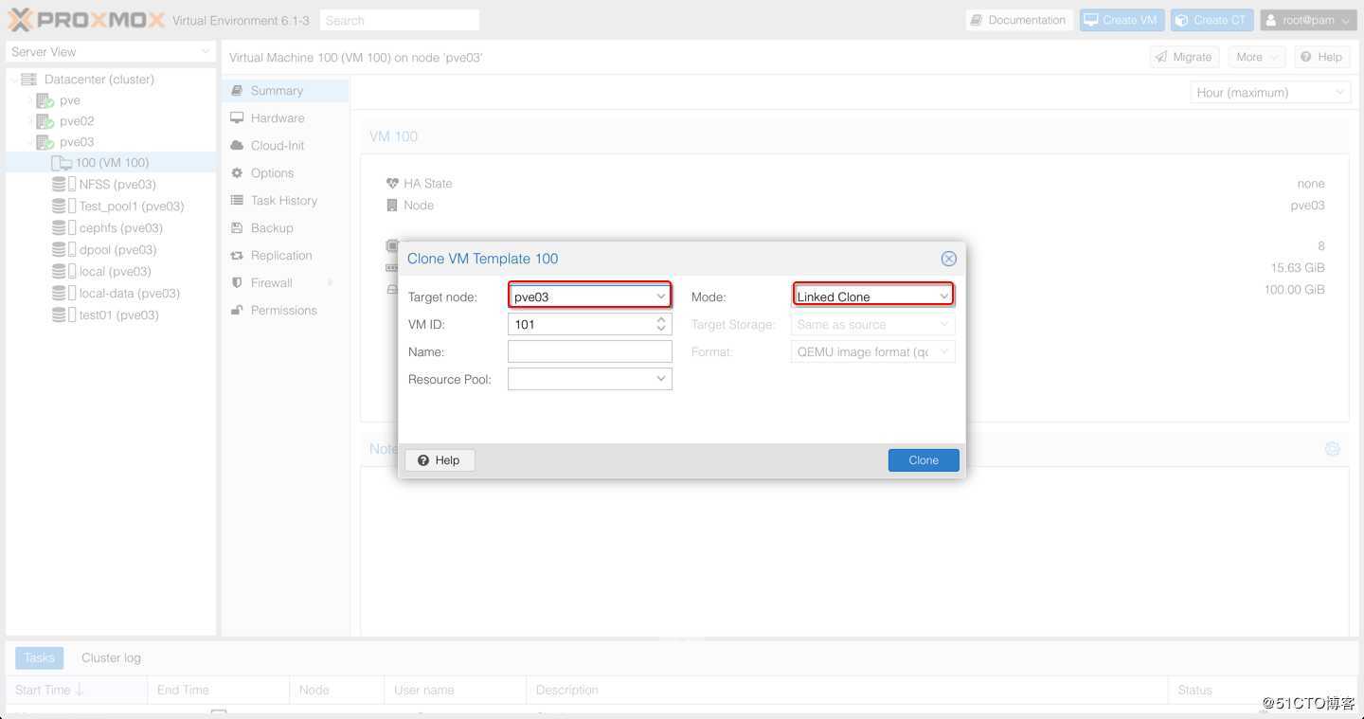Open the Hardware tab
The width and height of the screenshot is (1364, 719).
tap(285, 118)
